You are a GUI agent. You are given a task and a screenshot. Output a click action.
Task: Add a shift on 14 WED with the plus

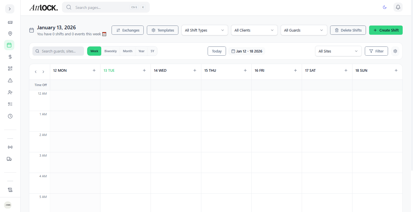pyautogui.click(x=195, y=70)
